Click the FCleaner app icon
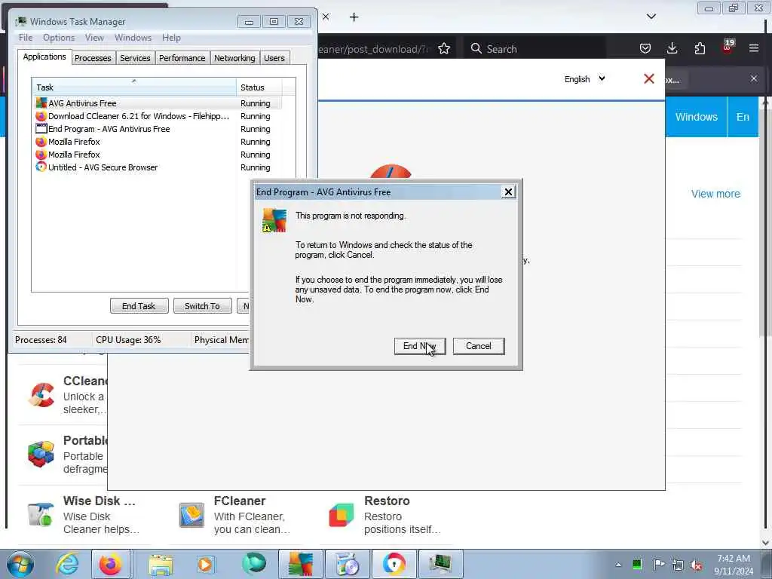The width and height of the screenshot is (772, 579). tap(191, 514)
